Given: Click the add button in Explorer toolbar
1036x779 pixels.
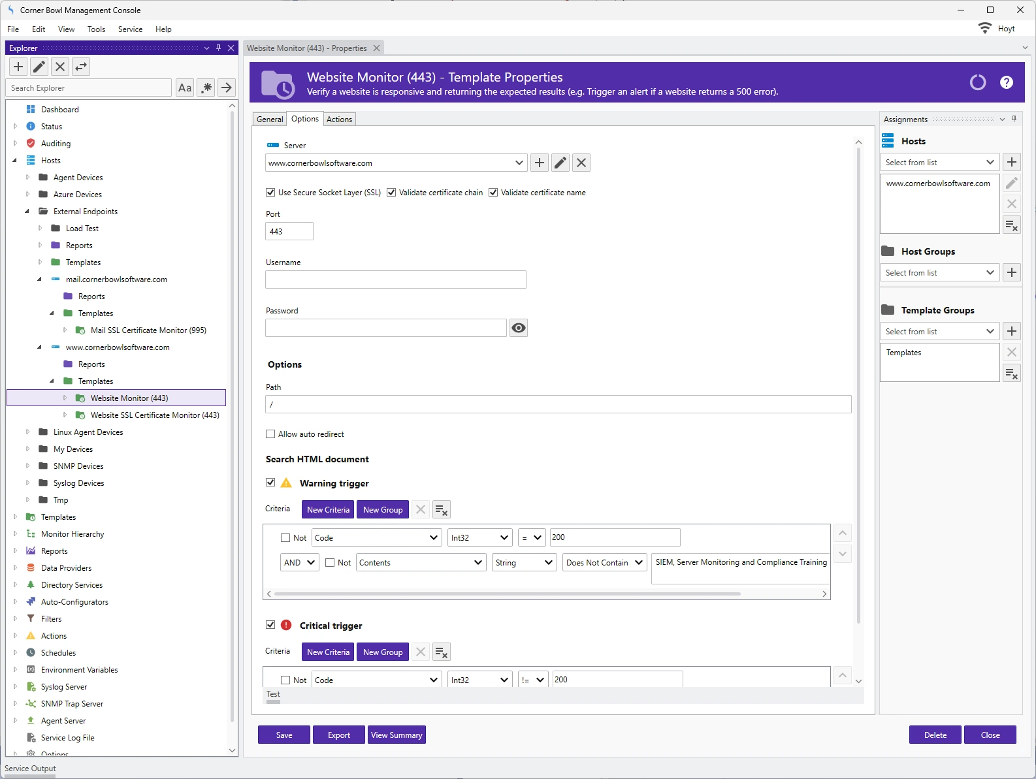Looking at the screenshot, I should 18,67.
